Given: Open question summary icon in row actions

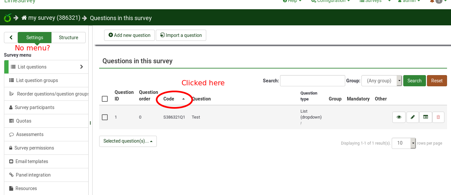Looking at the screenshot, I should pyautogui.click(x=425, y=117).
